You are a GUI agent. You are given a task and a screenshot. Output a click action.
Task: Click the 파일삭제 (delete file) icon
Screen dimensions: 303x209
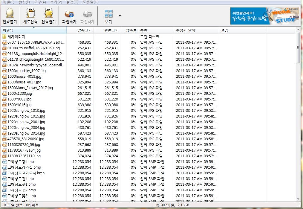tap(87, 13)
